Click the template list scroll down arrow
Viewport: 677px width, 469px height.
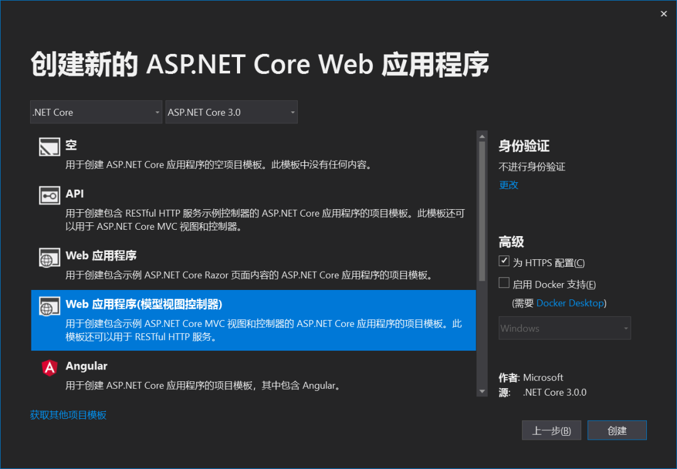(x=482, y=391)
